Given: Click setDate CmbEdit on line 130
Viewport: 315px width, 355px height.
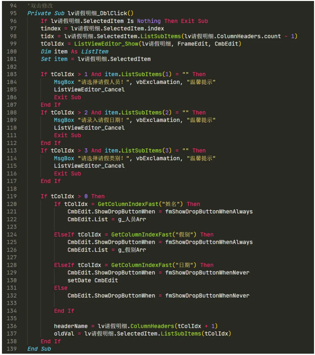Looking at the screenshot, I should pos(93,281).
